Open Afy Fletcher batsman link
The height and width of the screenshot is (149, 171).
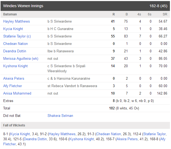pos(13,86)
